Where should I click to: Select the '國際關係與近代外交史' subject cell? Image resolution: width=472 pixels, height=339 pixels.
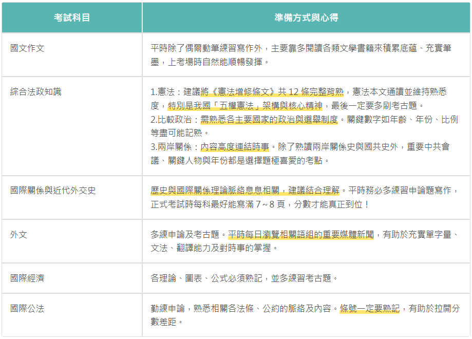[x=72, y=198]
